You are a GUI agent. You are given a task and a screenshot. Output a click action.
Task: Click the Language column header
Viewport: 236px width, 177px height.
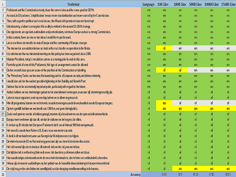(x=148, y=4)
